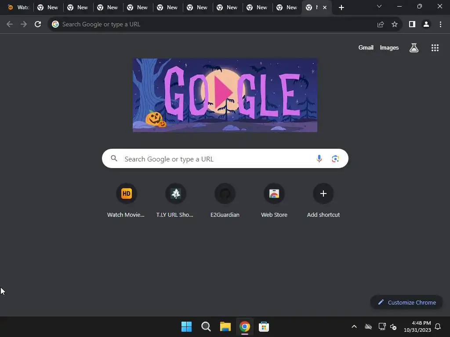Open the notifications bell
450x337 pixels.
[438, 326]
